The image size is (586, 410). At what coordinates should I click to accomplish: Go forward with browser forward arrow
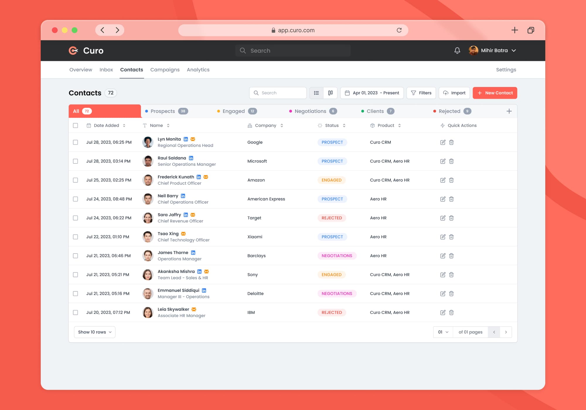point(117,30)
